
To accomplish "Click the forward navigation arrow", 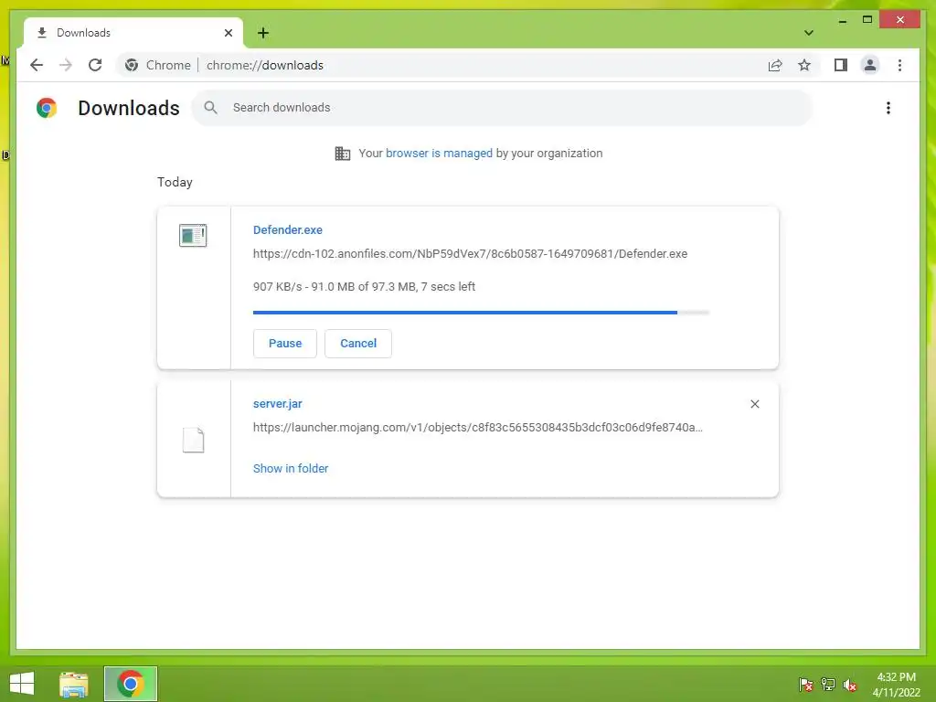I will click(66, 65).
